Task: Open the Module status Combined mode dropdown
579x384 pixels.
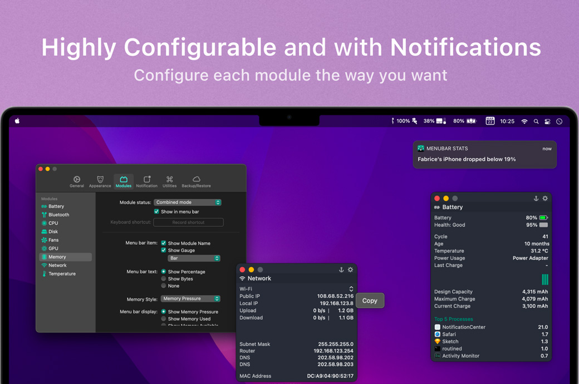Action: 188,203
